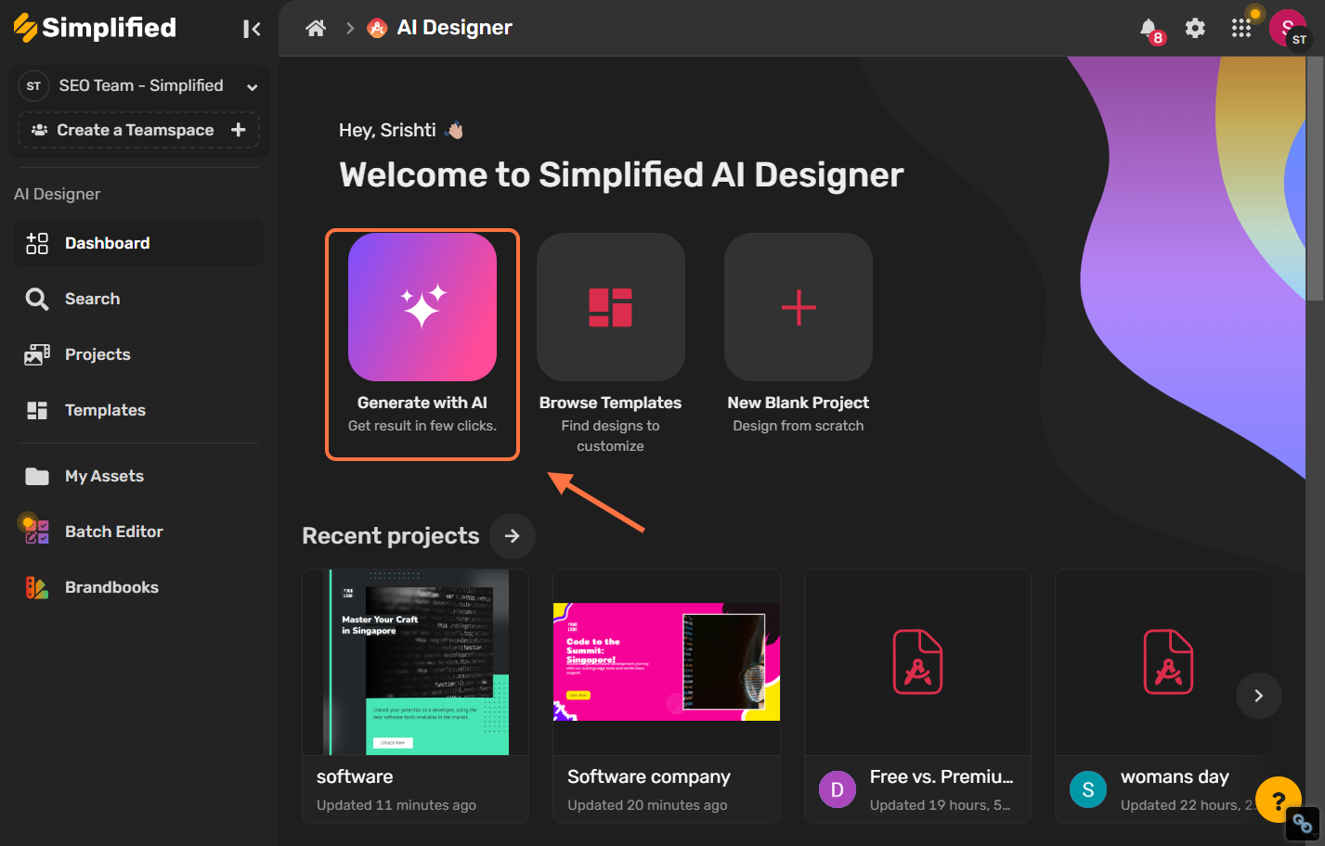Open the apps grid menu
Viewport: 1325px width, 846px height.
coord(1241,28)
